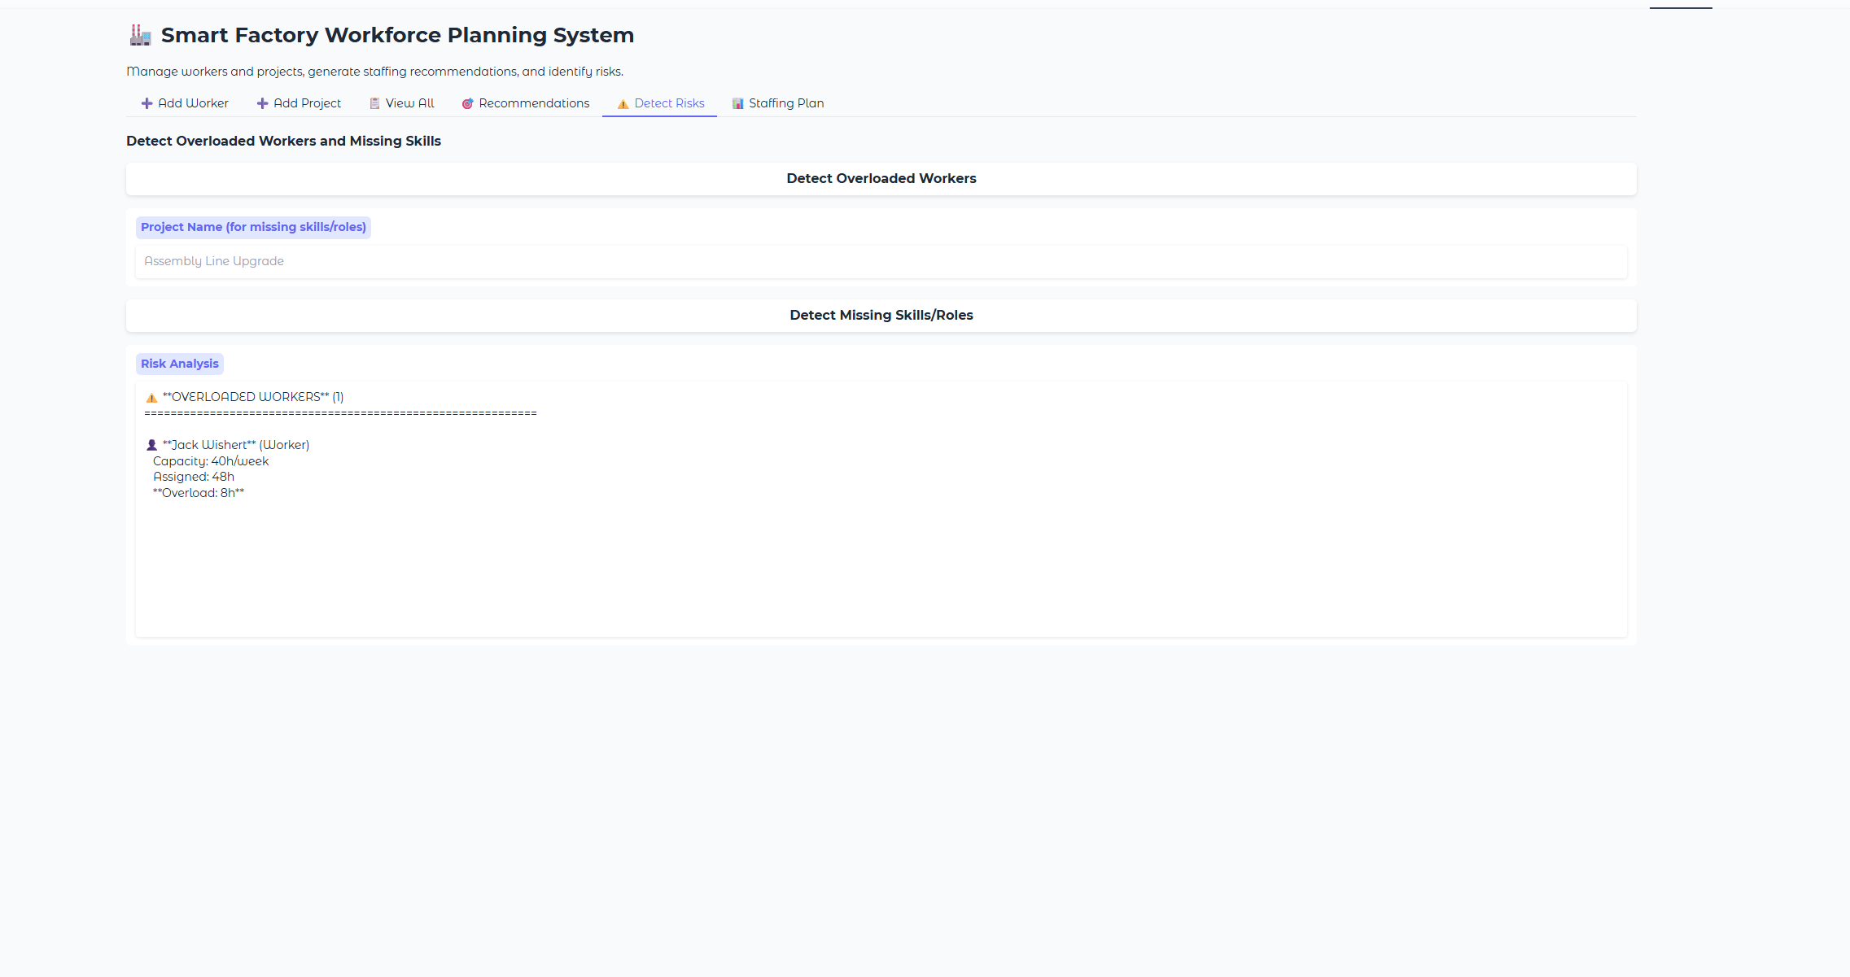1850x977 pixels.
Task: Click warning icon beside OVERLOADED WORKERS heading
Action: 151,398
